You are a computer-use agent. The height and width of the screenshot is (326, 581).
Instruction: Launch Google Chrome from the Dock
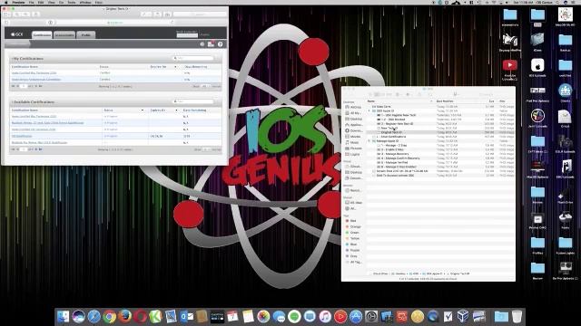109,317
